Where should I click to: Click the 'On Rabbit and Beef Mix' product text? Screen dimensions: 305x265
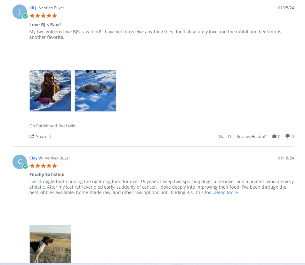52,126
